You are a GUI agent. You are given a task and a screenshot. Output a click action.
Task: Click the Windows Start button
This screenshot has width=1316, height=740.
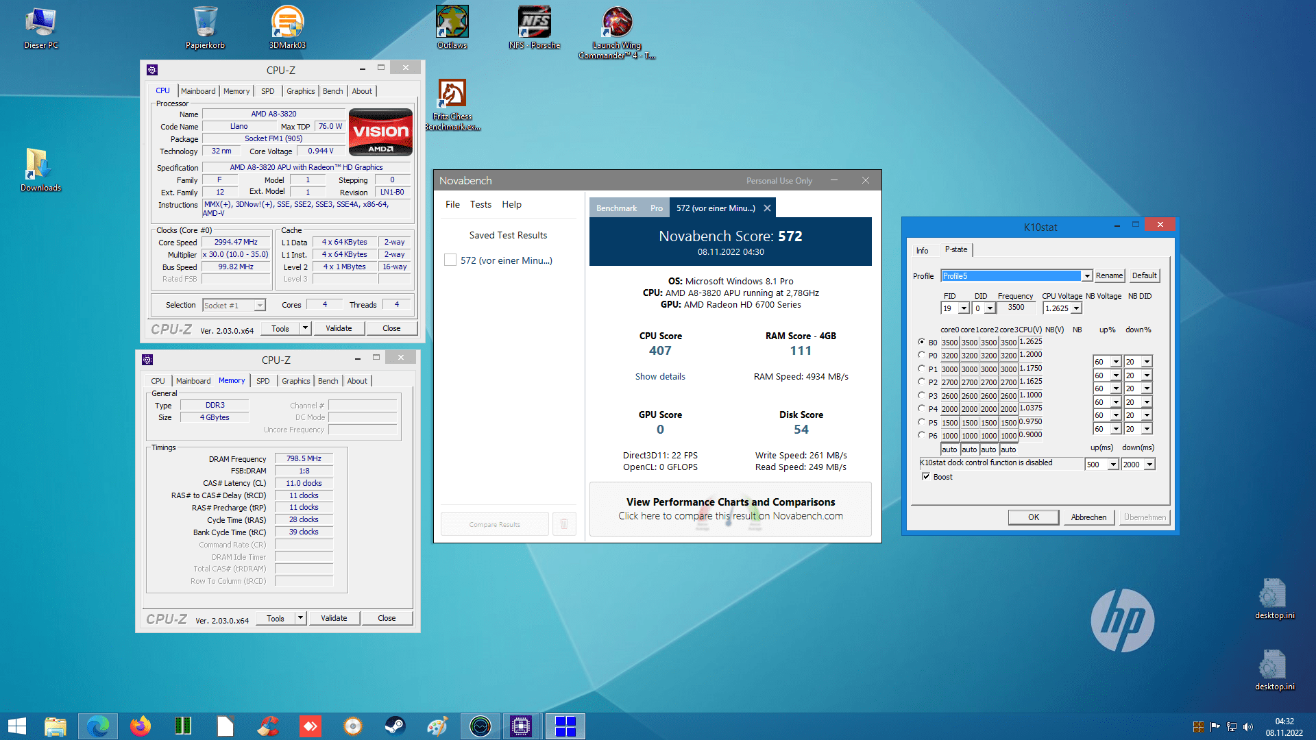tap(16, 726)
